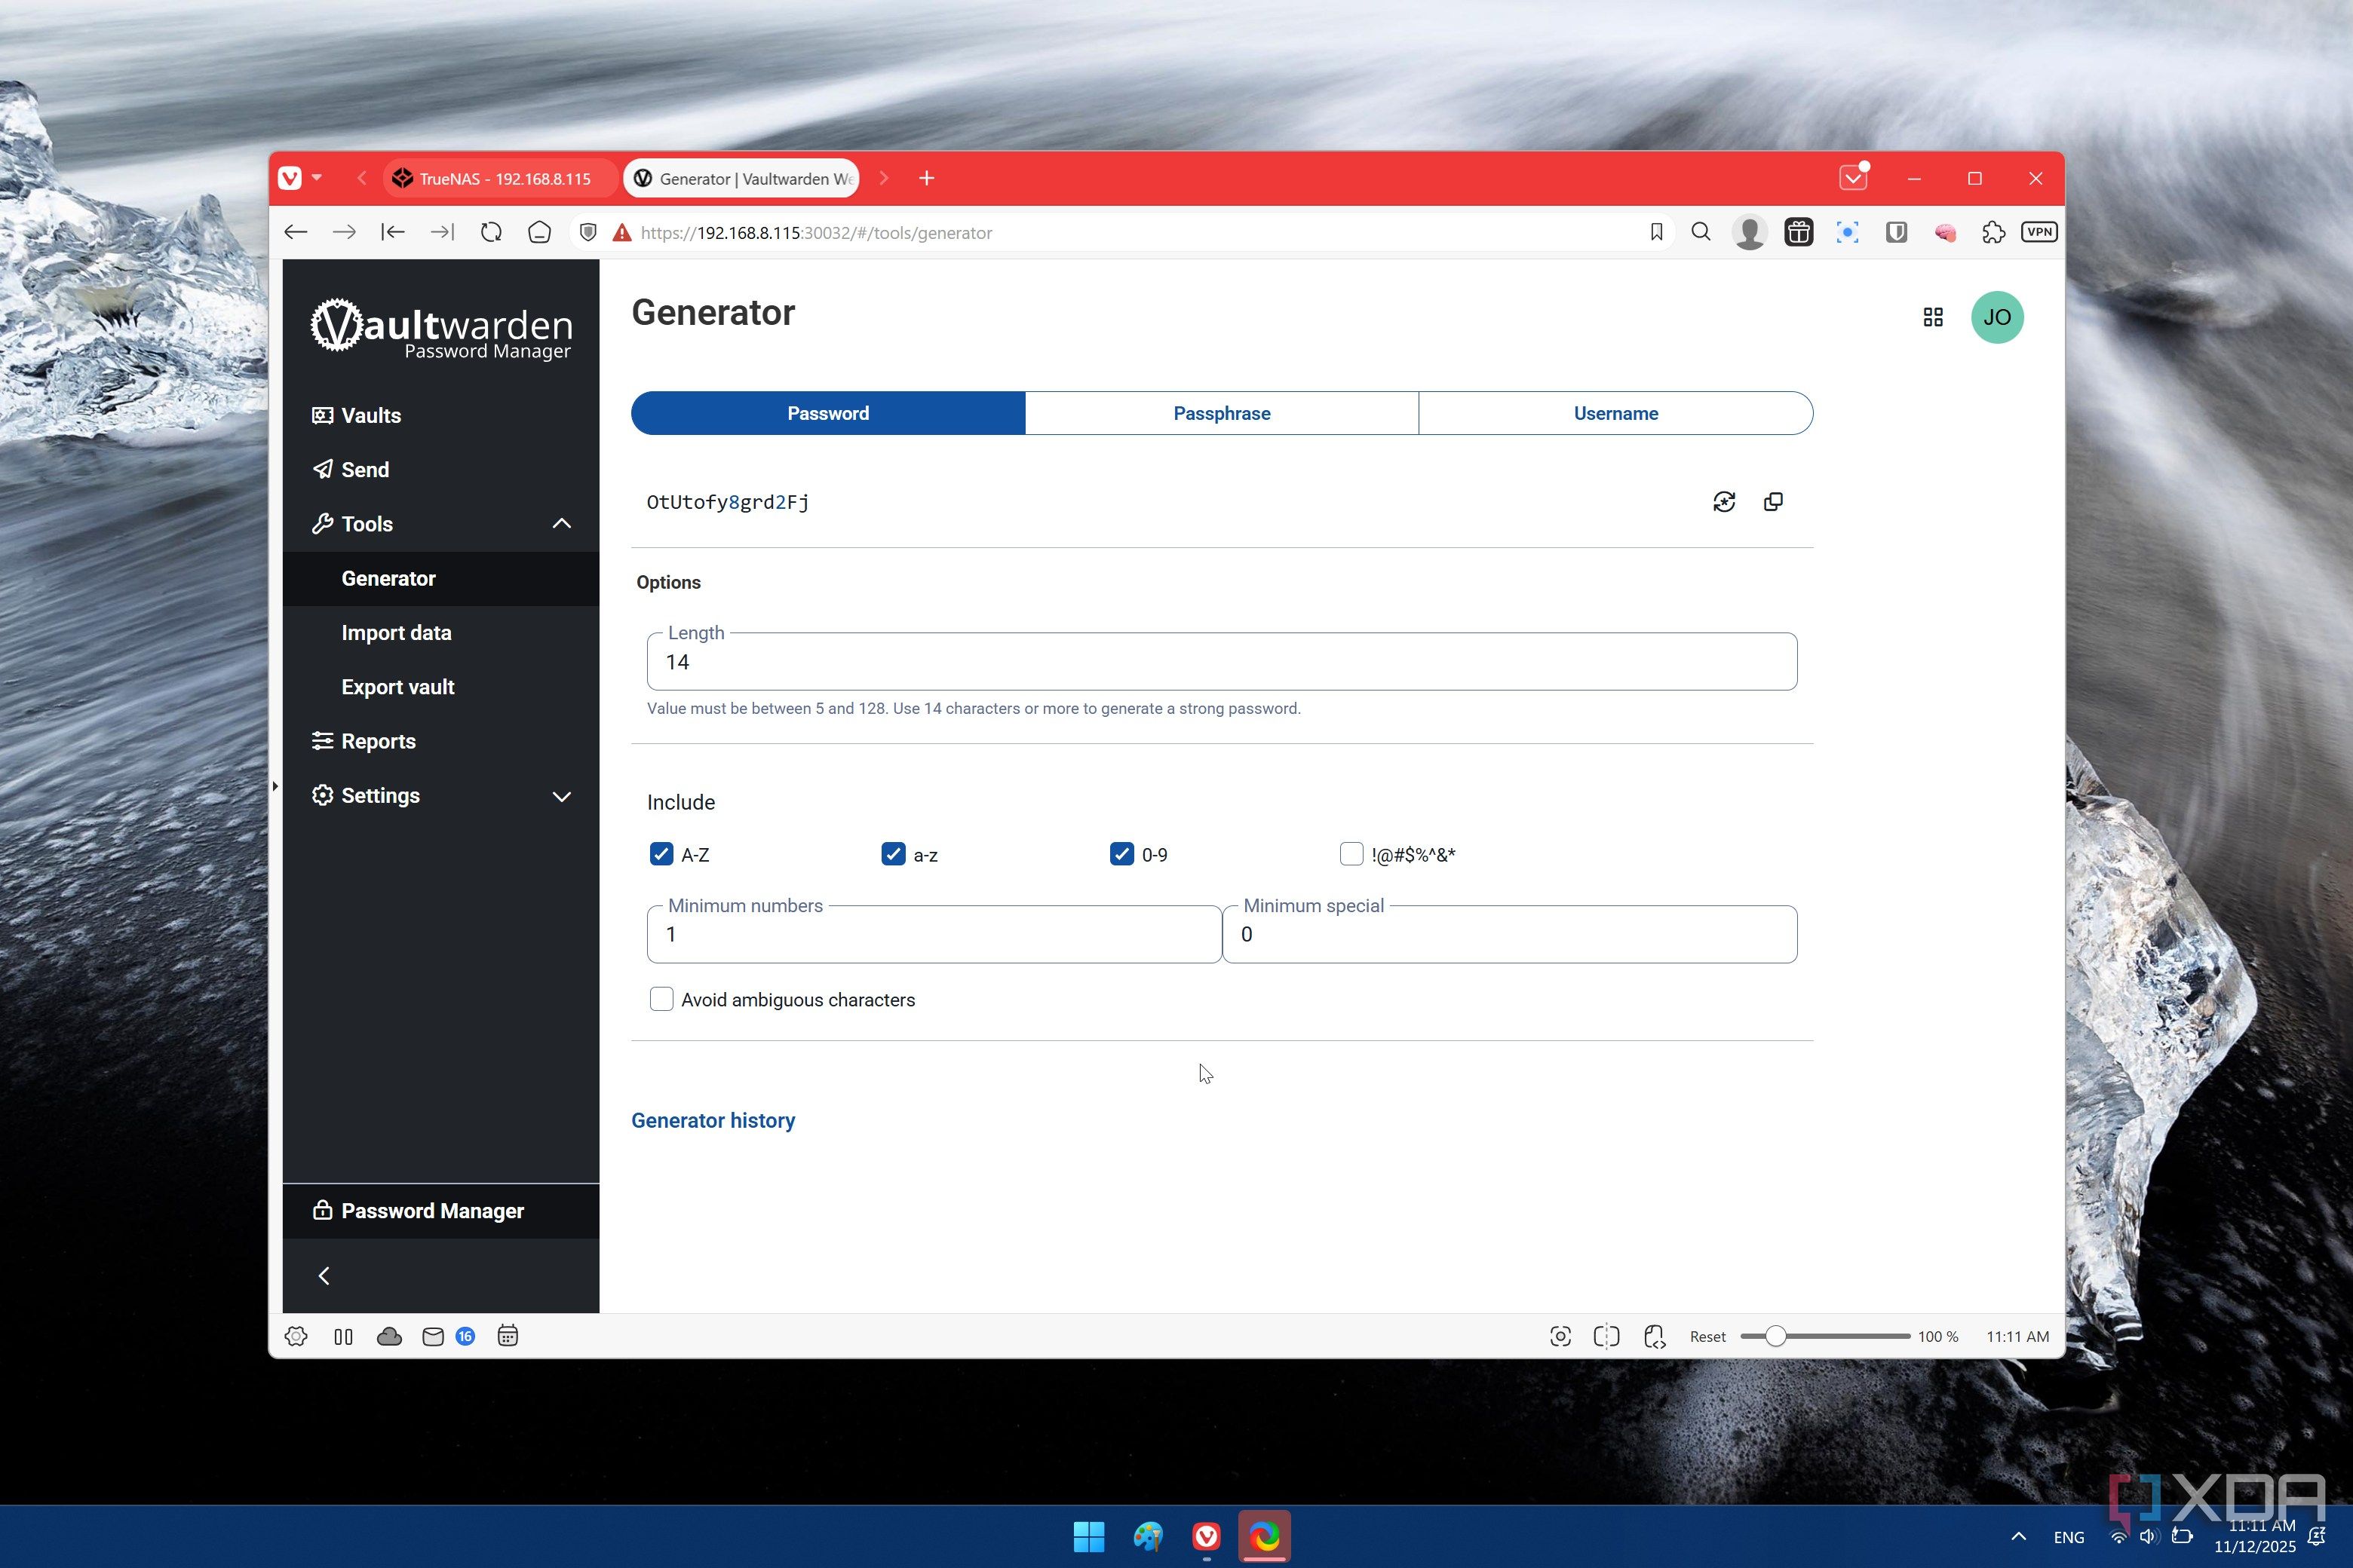Expand the Settings section chevron
The width and height of the screenshot is (2353, 1568).
[563, 796]
